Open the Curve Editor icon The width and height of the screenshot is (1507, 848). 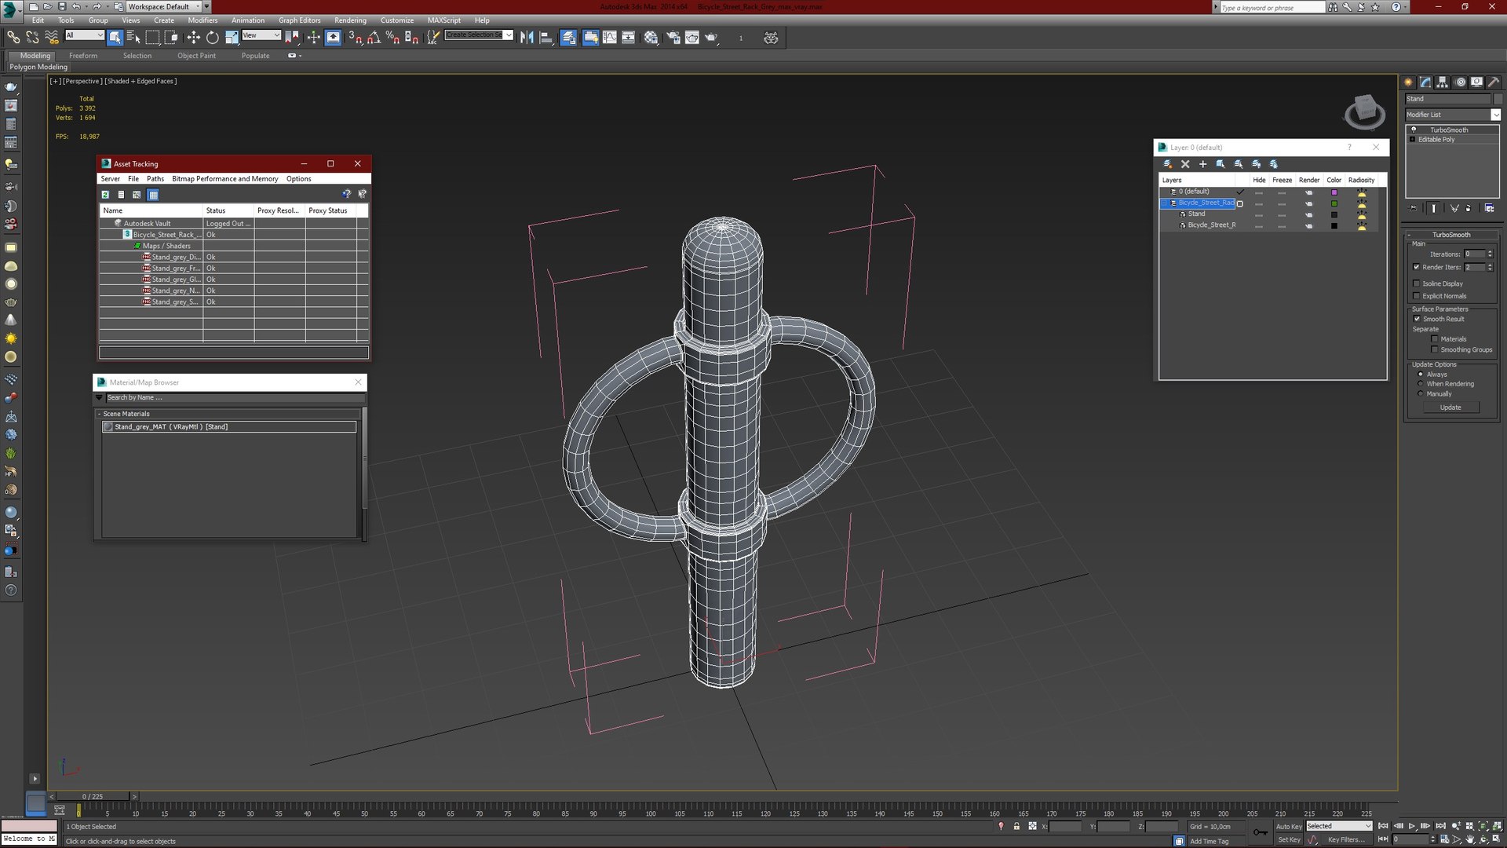point(609,37)
